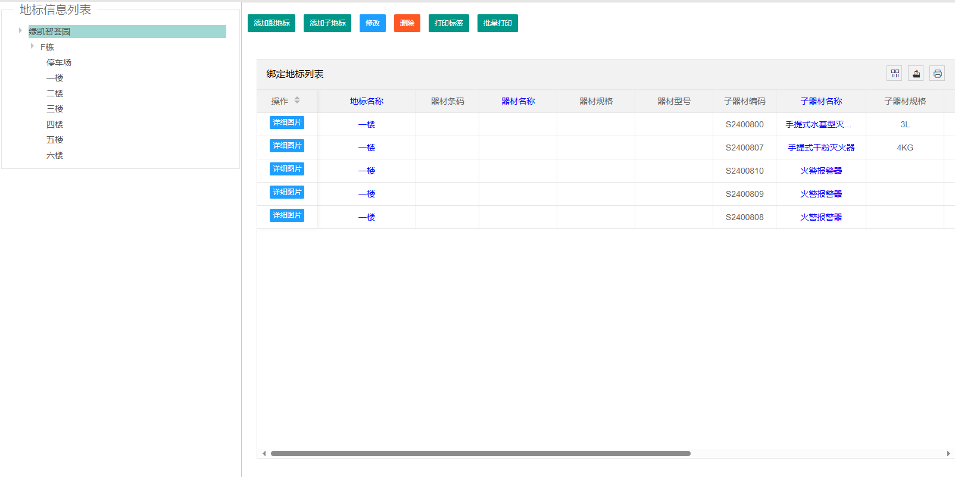
Task: Open 详细图片 for row S2400809
Action: tap(287, 192)
